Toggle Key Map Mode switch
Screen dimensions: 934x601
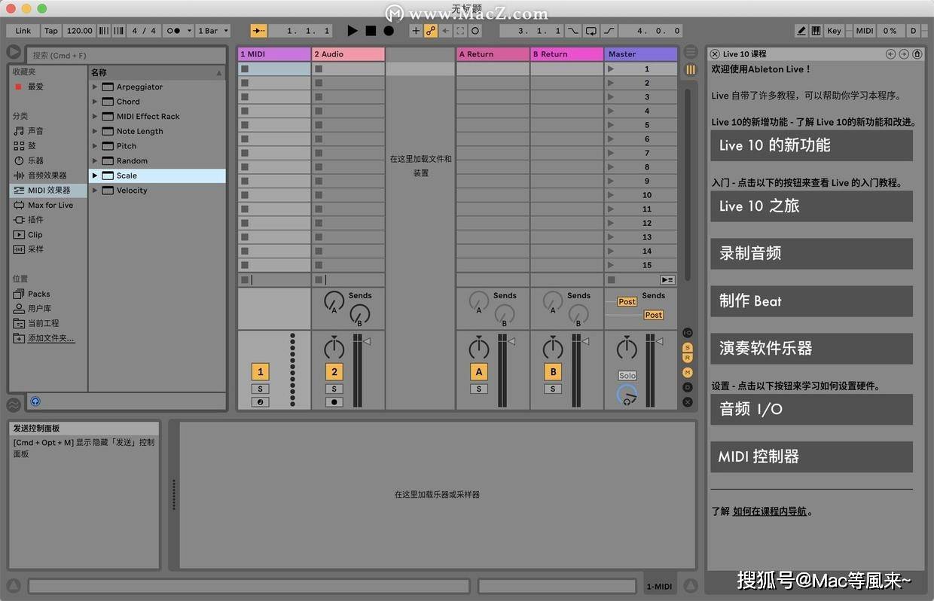[x=834, y=31]
